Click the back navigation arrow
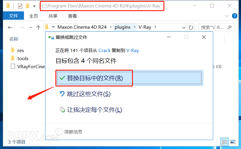241x149 pixels. (x=10, y=28)
